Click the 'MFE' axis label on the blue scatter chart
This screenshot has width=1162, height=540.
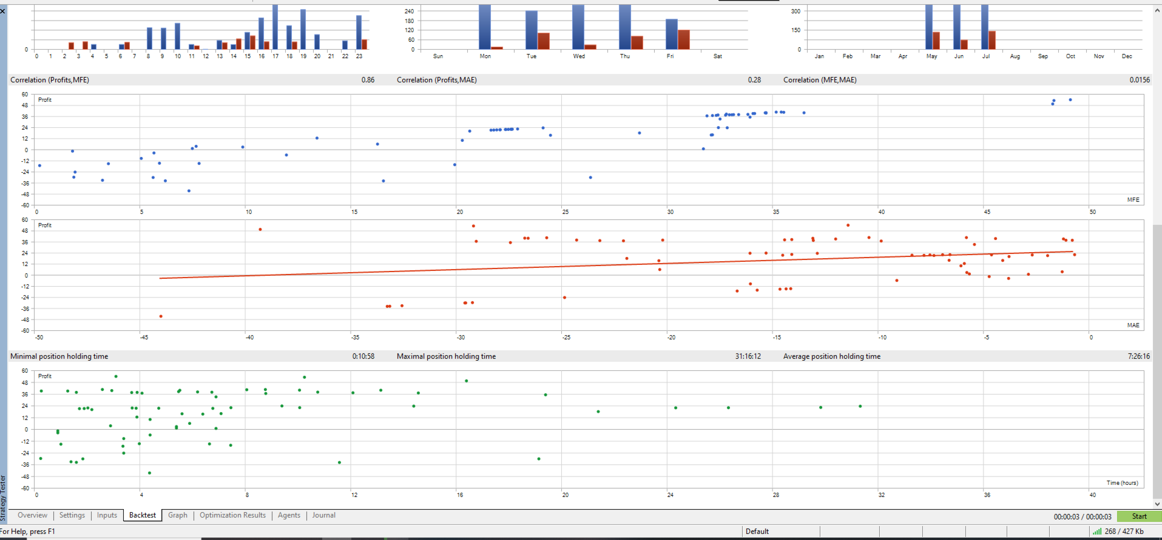[1133, 200]
